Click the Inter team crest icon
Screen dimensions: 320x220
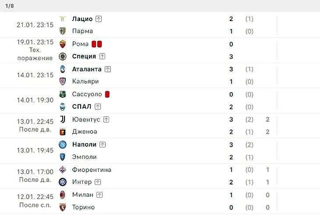point(62,182)
